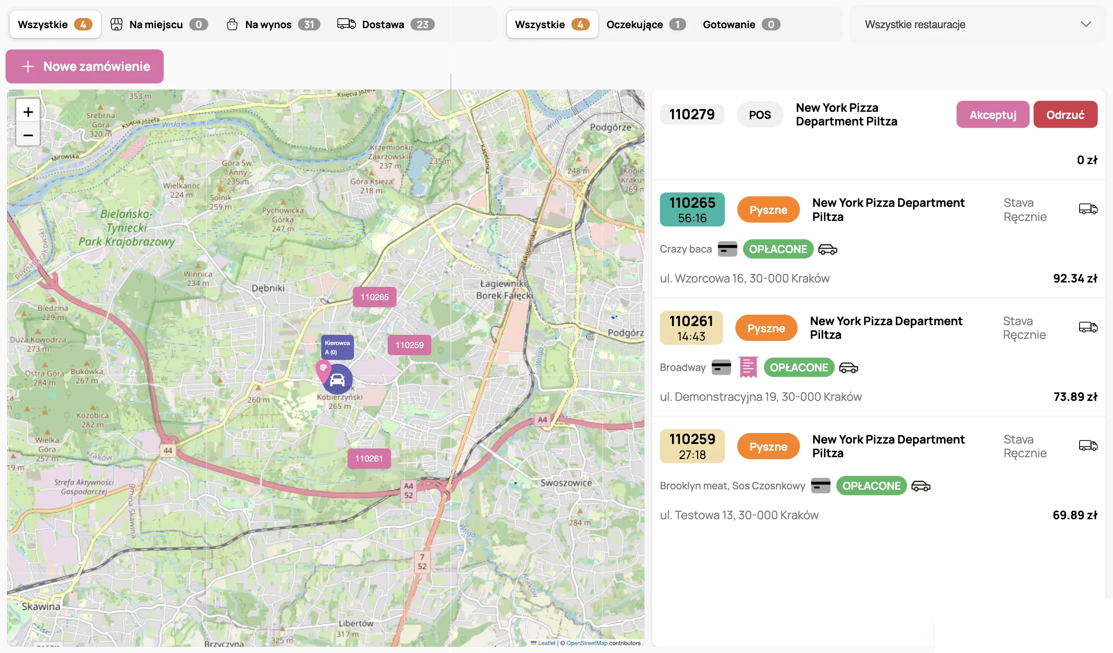Screen dimensions: 1113x653
Task: Zoom out on the map
Action: point(28,135)
